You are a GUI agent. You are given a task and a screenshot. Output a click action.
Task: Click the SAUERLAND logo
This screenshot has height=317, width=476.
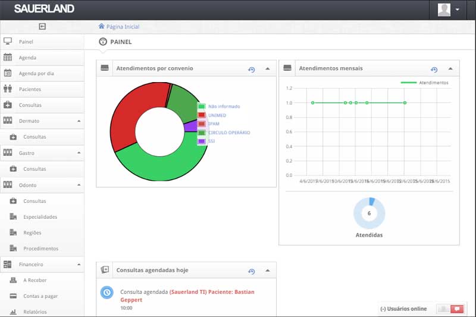[x=44, y=9]
